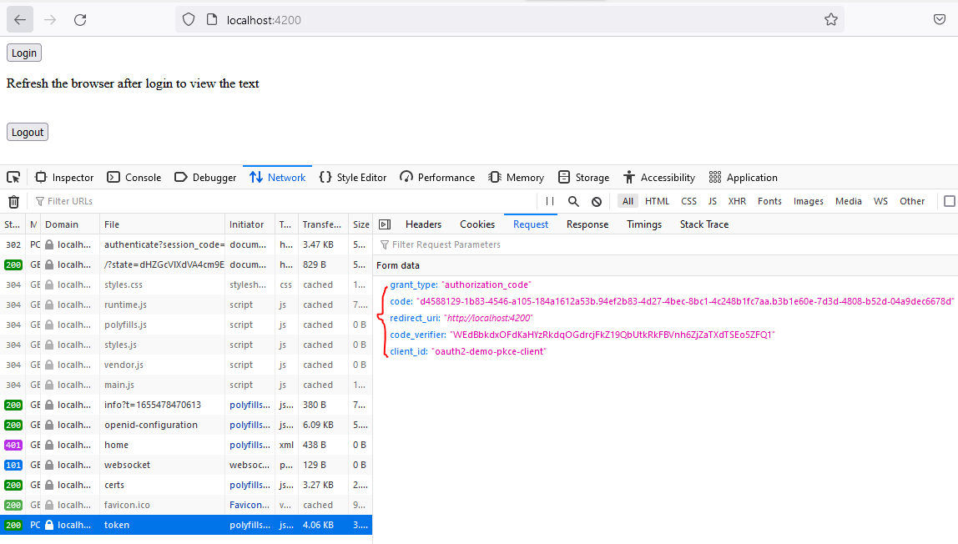
Task: Reload the page with refresh icon
Action: [80, 19]
